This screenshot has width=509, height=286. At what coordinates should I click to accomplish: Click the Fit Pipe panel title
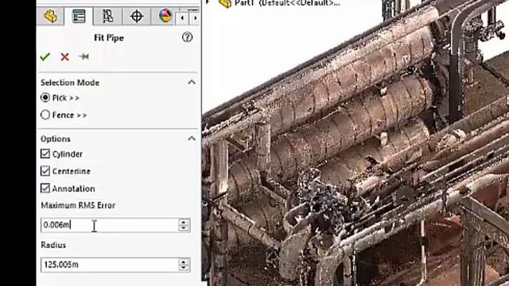pyautogui.click(x=109, y=38)
